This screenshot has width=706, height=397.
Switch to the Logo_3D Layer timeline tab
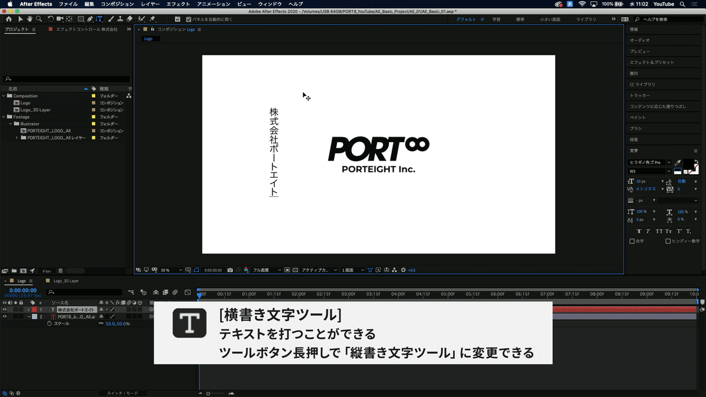pos(65,281)
